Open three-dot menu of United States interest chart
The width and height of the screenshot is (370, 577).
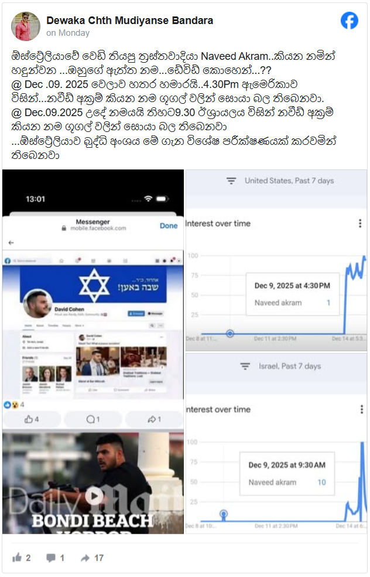(359, 223)
